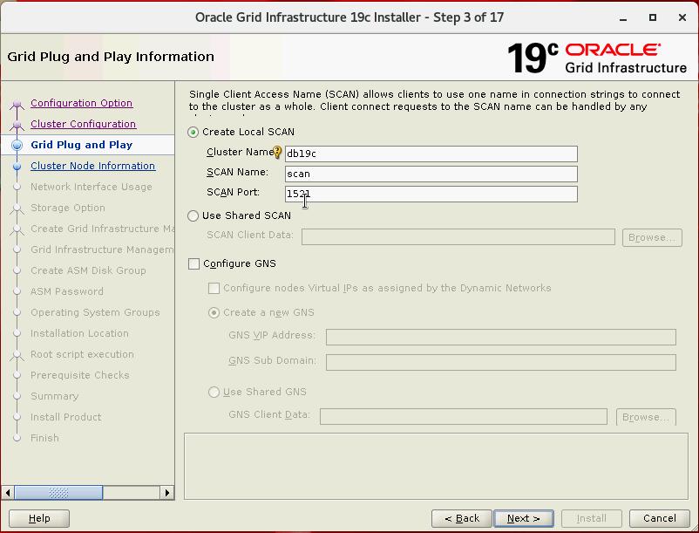
Task: Choose the Use Shared SCAN option
Action: point(193,215)
